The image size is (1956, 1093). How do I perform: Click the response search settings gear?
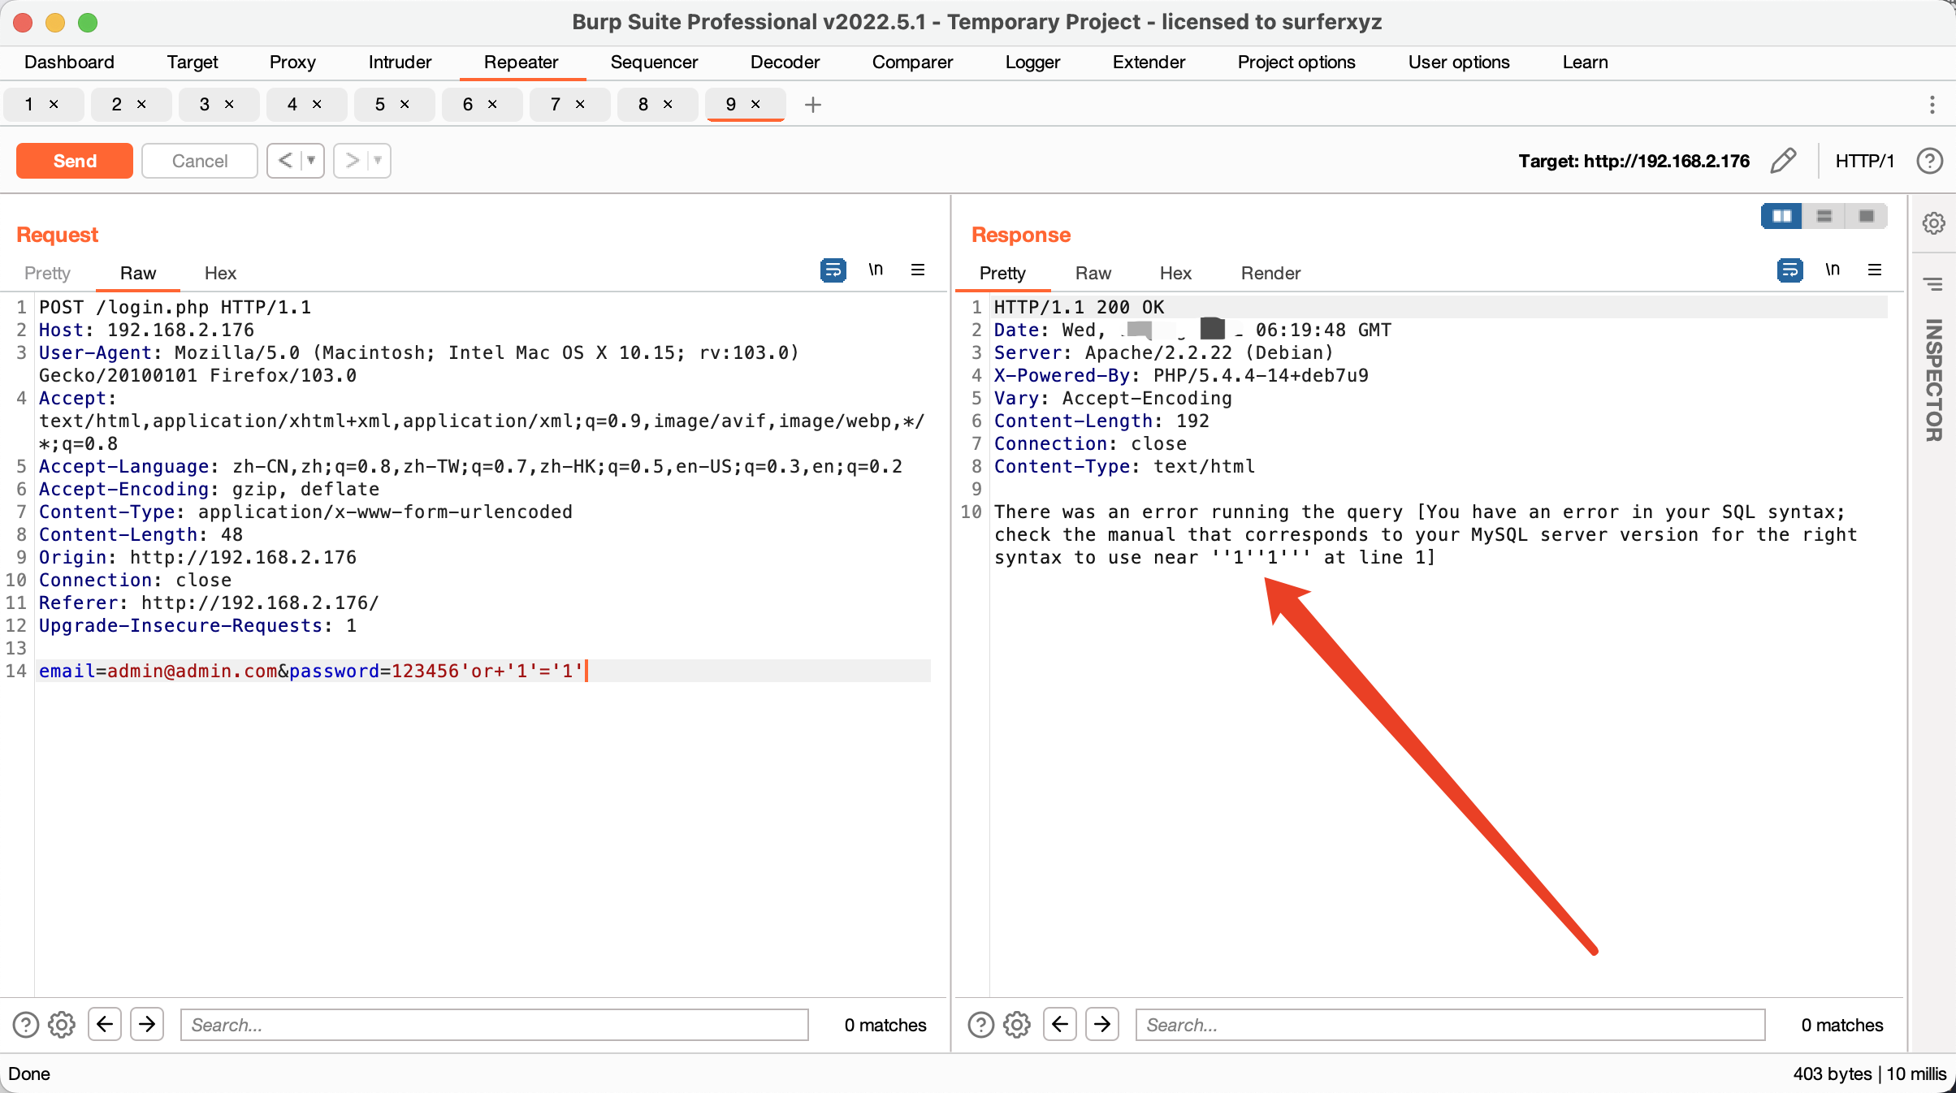[x=1016, y=1025]
